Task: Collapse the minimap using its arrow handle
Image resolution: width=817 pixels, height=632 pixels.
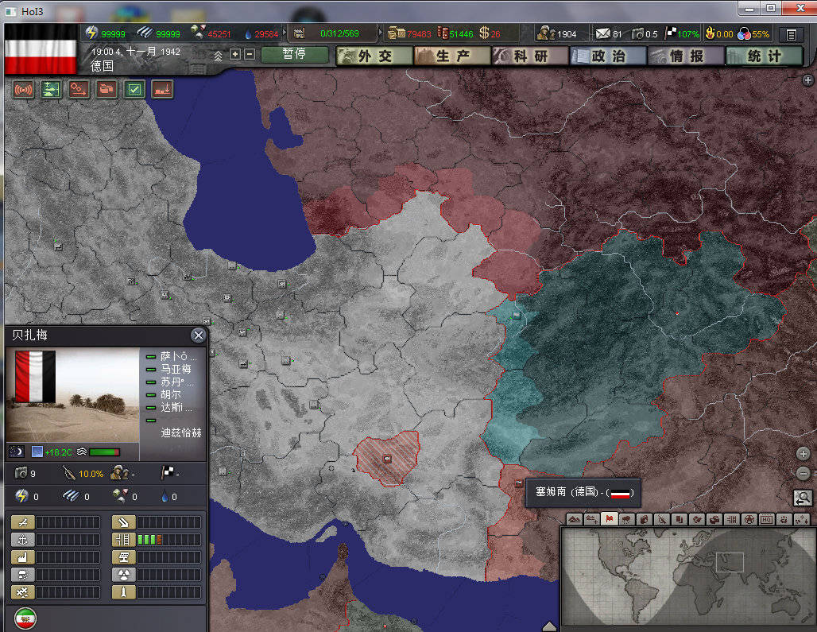Action: tap(549, 626)
